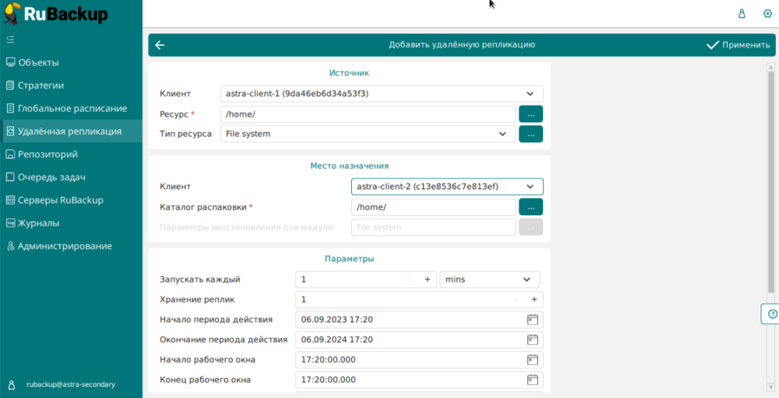Open the settings gear icon
The width and height of the screenshot is (779, 398).
tap(768, 14)
